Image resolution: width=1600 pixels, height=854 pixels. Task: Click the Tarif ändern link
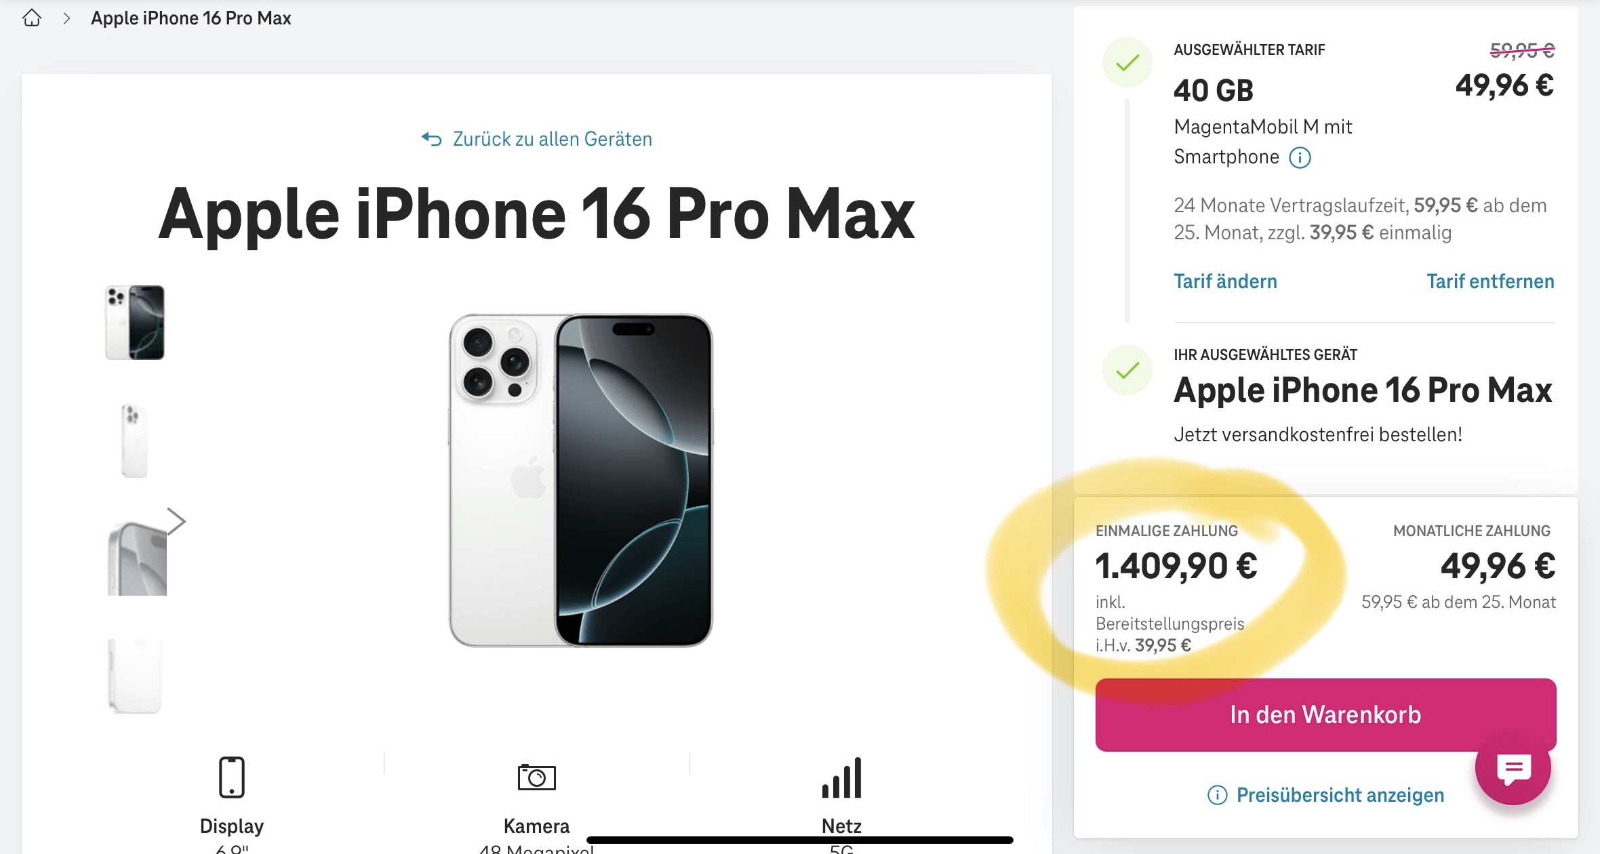(x=1225, y=281)
